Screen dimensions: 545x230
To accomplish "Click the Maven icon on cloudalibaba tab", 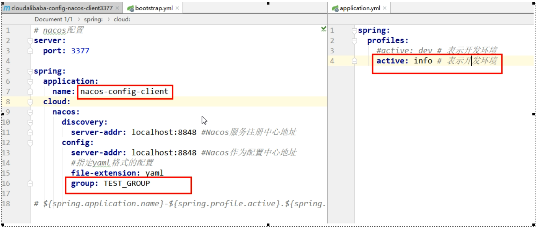I will coord(7,8).
